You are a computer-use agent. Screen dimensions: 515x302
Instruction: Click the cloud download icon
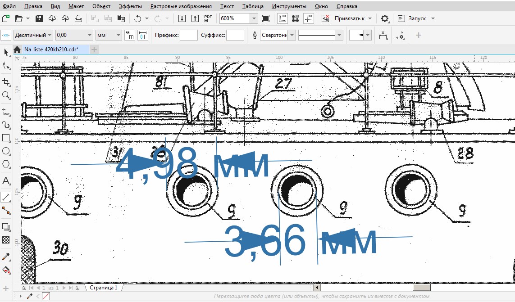pos(52,18)
